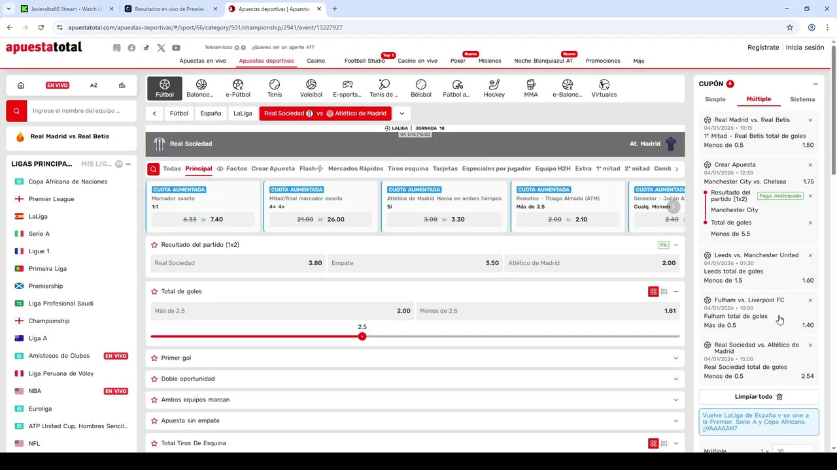Open the A-Z sports list icon

tap(94, 85)
